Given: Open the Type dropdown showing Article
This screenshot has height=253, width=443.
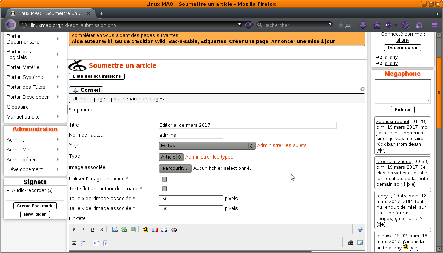Looking at the screenshot, I should [x=171, y=157].
